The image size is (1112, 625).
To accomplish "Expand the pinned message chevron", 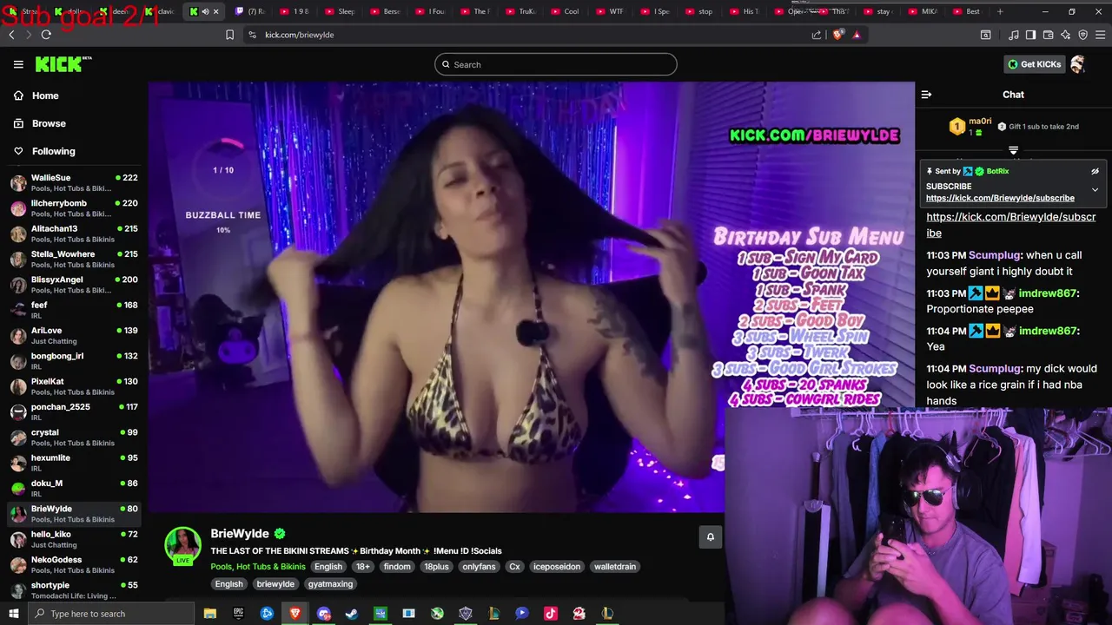I will (1095, 189).
